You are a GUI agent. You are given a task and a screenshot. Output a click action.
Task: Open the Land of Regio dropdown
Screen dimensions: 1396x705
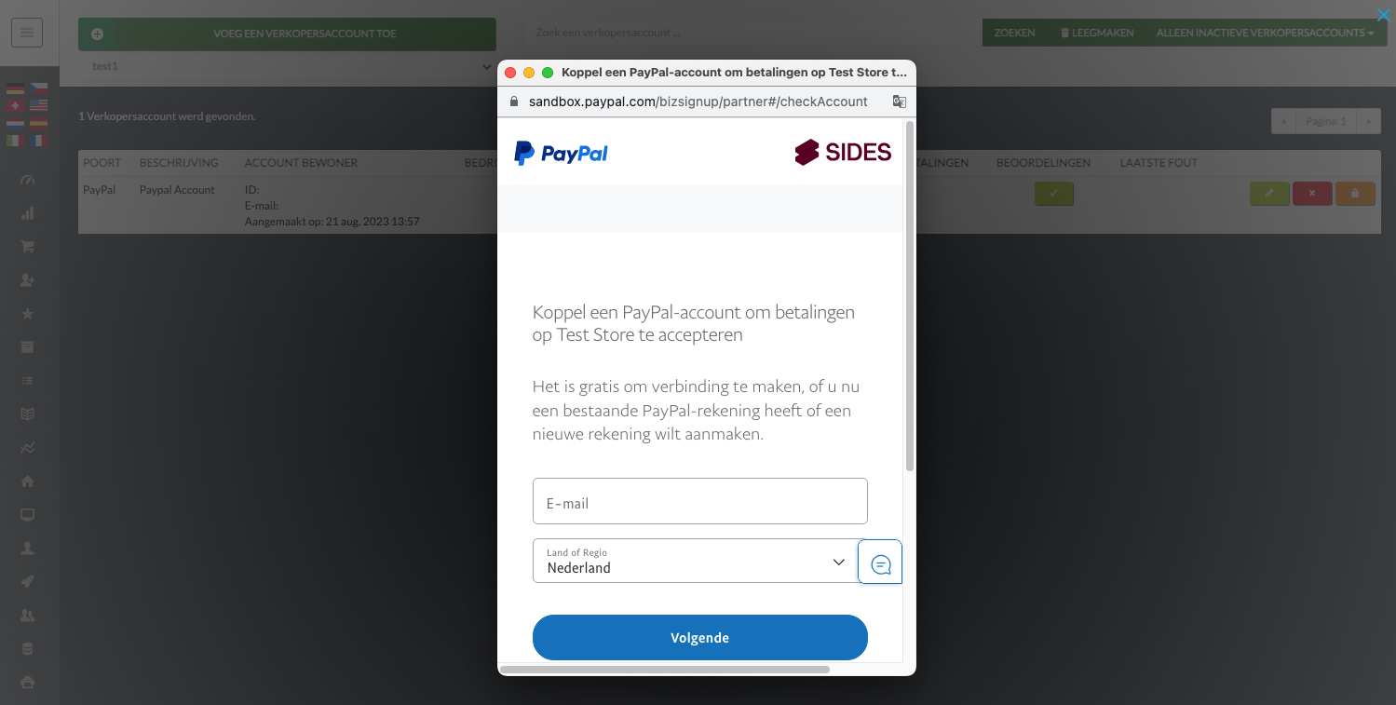point(695,561)
